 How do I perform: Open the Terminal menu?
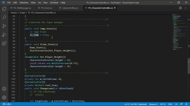point(54,3)
